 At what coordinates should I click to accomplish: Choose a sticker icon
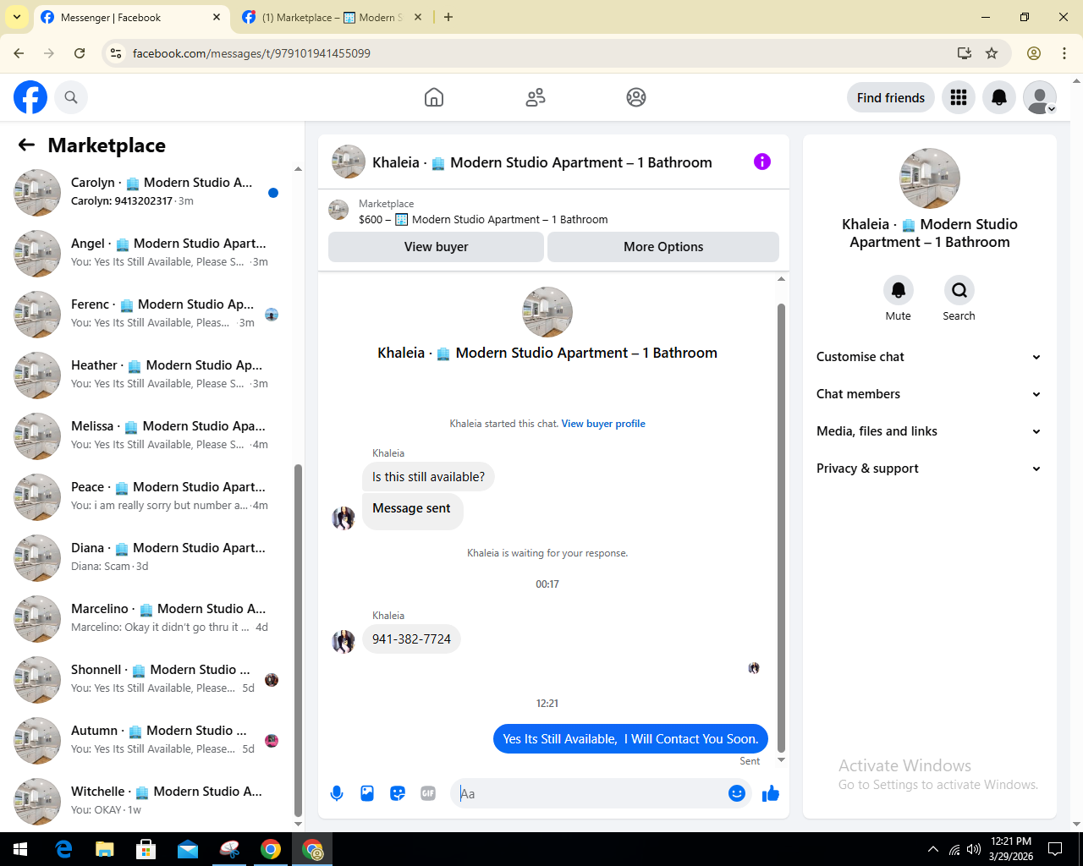click(x=398, y=793)
